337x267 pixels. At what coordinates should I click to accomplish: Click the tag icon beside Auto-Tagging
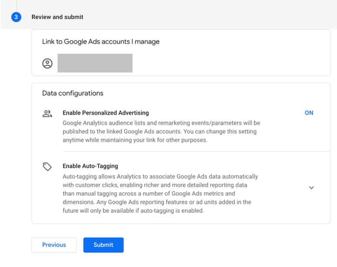pyautogui.click(x=47, y=166)
